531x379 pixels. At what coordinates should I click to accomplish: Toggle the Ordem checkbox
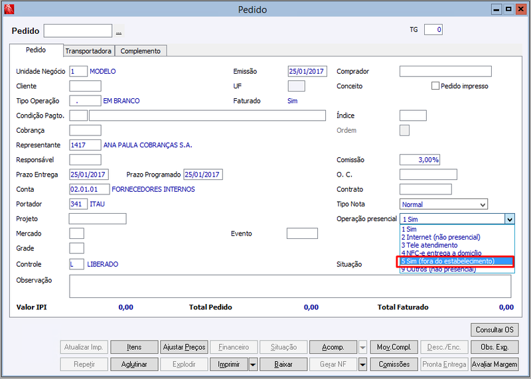(x=404, y=130)
